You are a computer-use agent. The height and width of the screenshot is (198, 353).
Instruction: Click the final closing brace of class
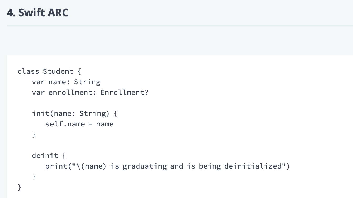click(x=19, y=187)
